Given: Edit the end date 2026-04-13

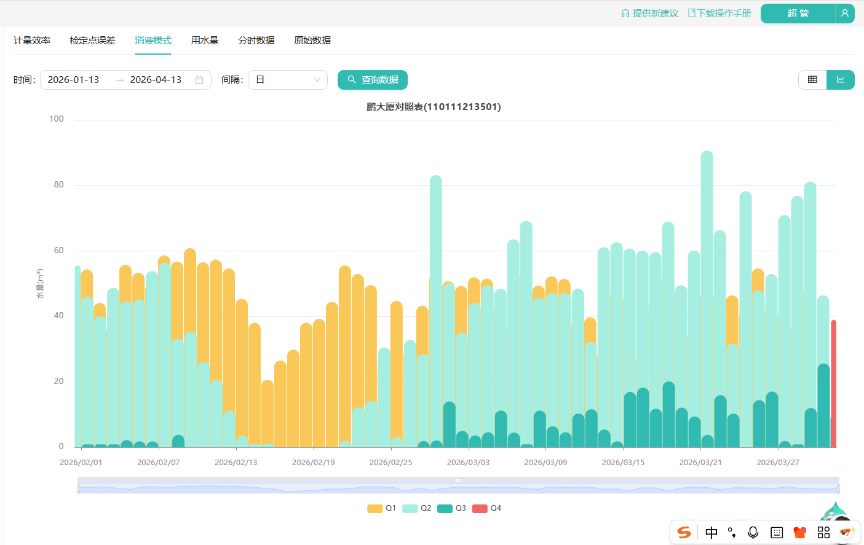Looking at the screenshot, I should point(156,80).
